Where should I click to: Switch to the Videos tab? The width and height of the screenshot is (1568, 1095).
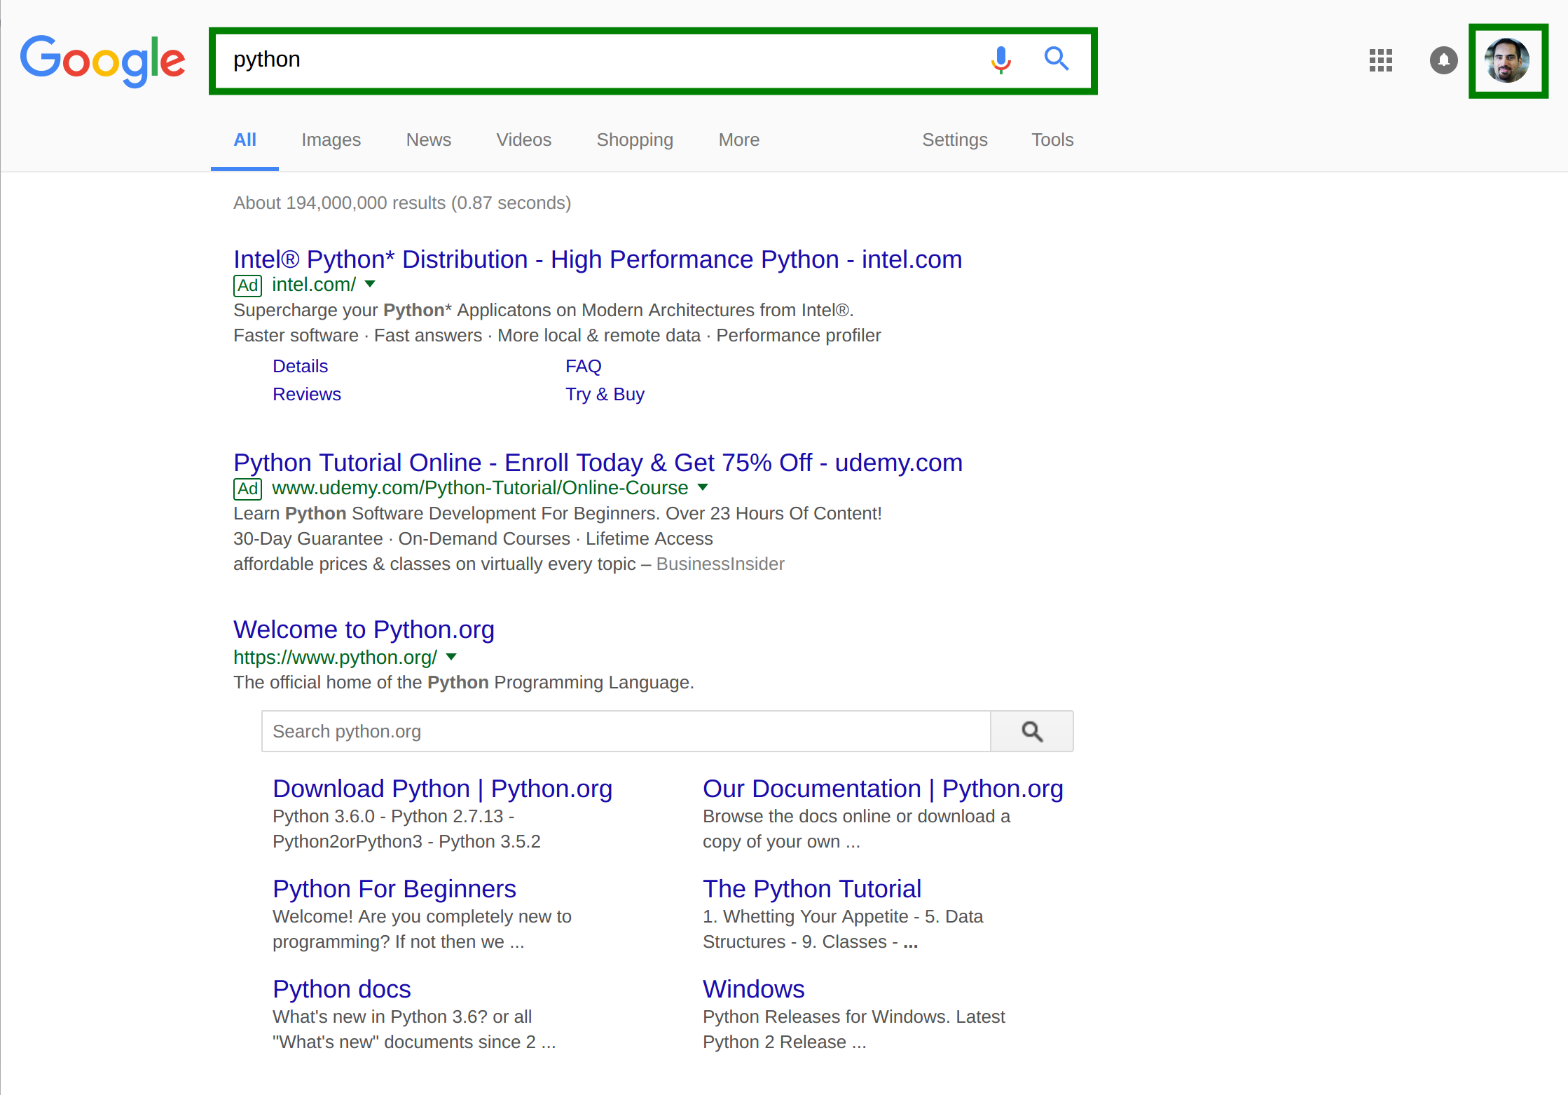(x=523, y=140)
